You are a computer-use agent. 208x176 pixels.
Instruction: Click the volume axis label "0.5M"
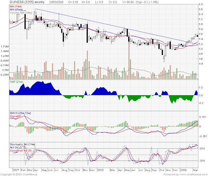(5, 70)
